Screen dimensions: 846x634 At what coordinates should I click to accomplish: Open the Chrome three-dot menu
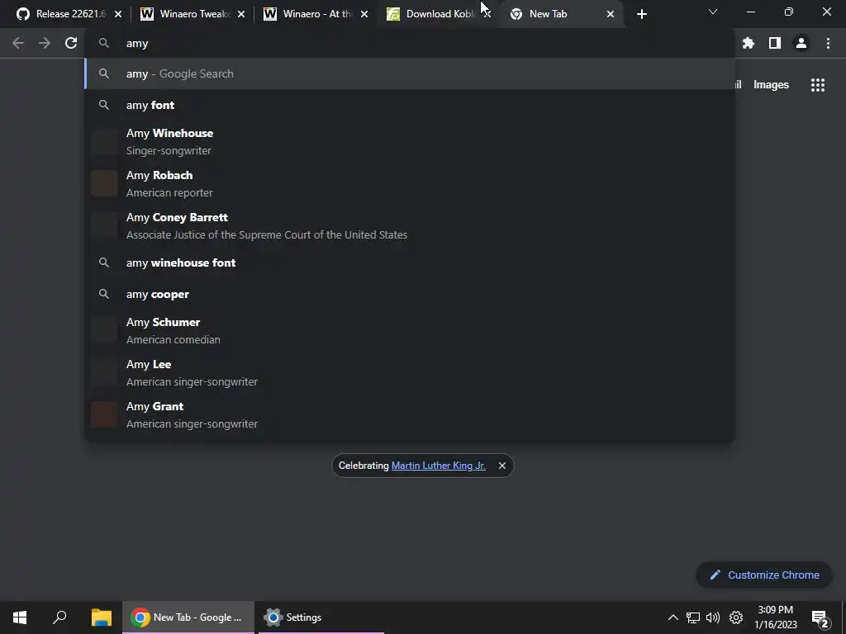(x=828, y=43)
